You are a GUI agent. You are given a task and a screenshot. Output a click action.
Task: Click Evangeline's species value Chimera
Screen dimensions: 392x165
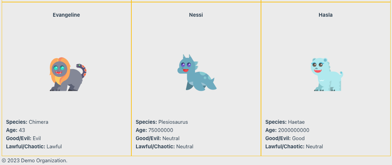tap(39, 122)
